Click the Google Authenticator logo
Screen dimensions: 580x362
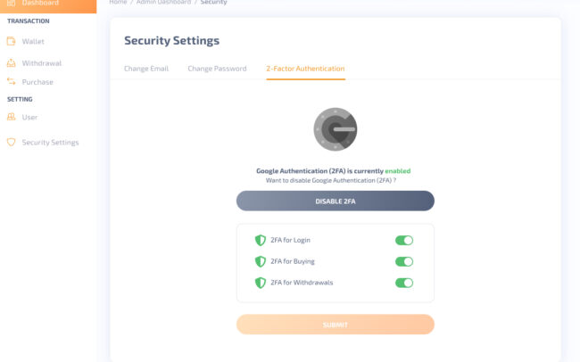336,129
